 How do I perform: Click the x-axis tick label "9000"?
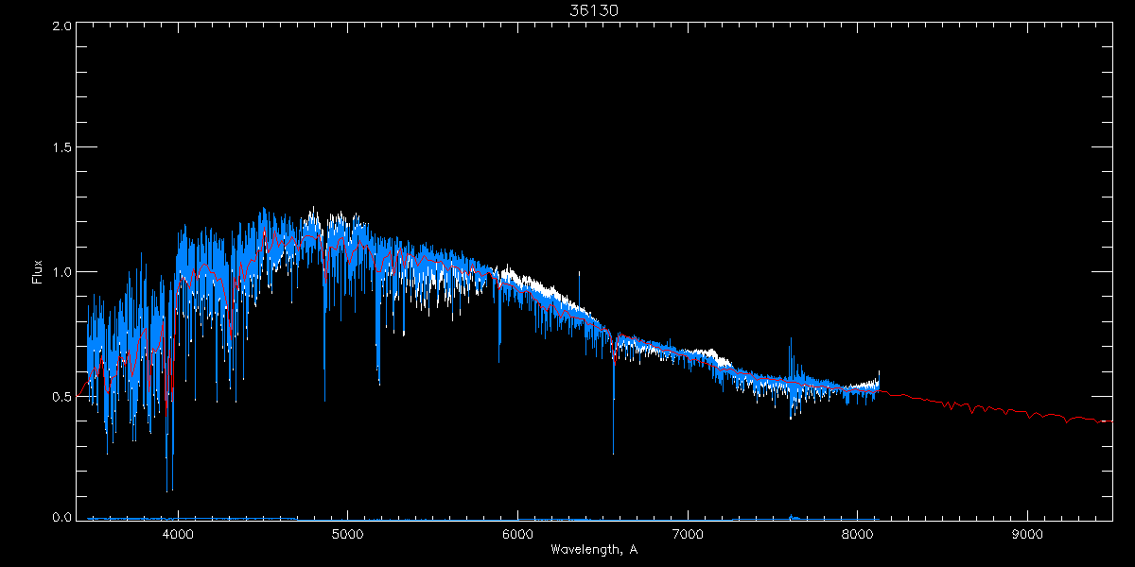point(1027,534)
